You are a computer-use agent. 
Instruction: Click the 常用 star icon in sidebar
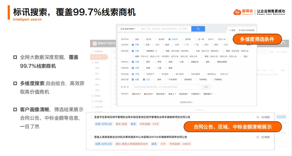tap(92, 62)
